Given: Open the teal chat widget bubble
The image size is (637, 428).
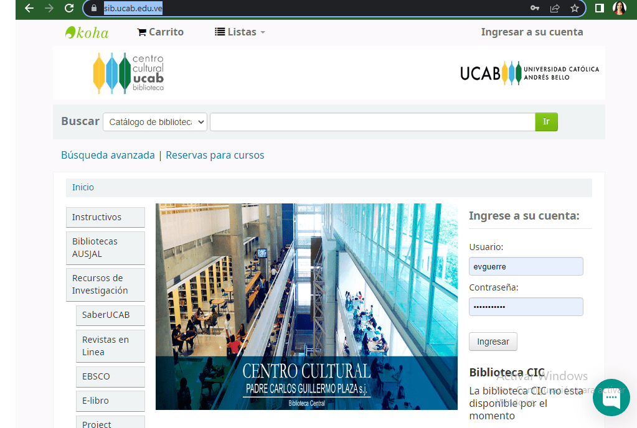Looking at the screenshot, I should tap(611, 398).
